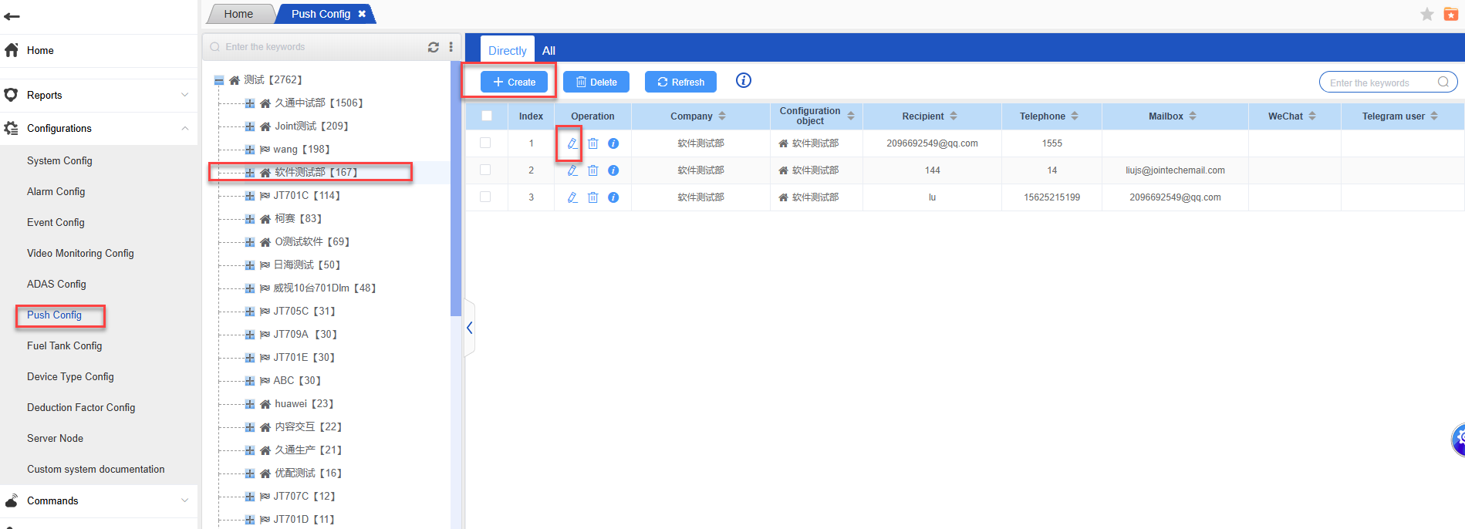Open the info details icon in row 3

coord(613,197)
